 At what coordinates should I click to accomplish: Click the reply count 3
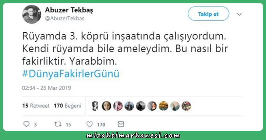[35, 125]
